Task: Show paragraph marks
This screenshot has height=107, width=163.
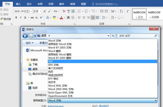Action: 128,11
